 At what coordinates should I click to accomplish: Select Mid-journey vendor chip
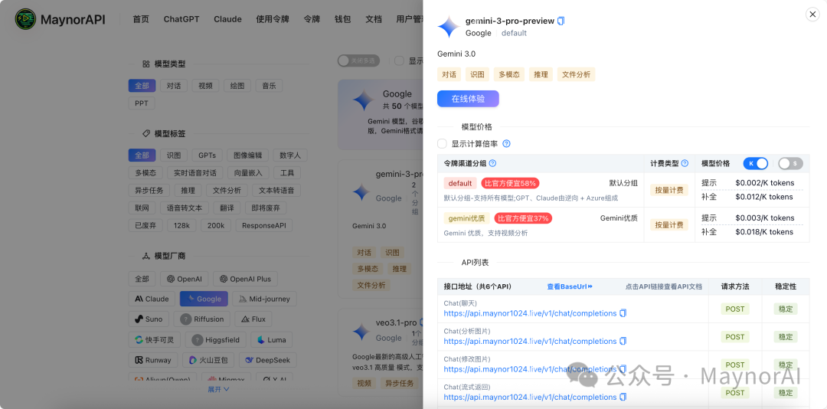(264, 299)
